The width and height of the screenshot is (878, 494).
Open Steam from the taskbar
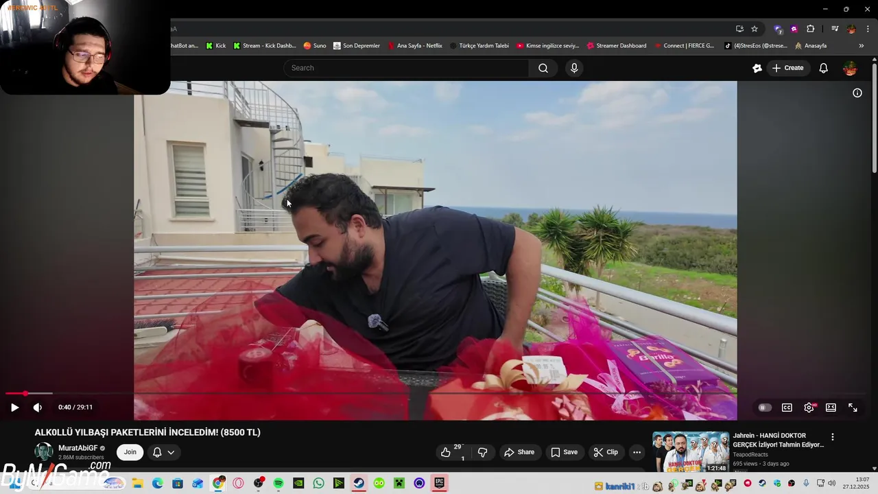pos(359,484)
